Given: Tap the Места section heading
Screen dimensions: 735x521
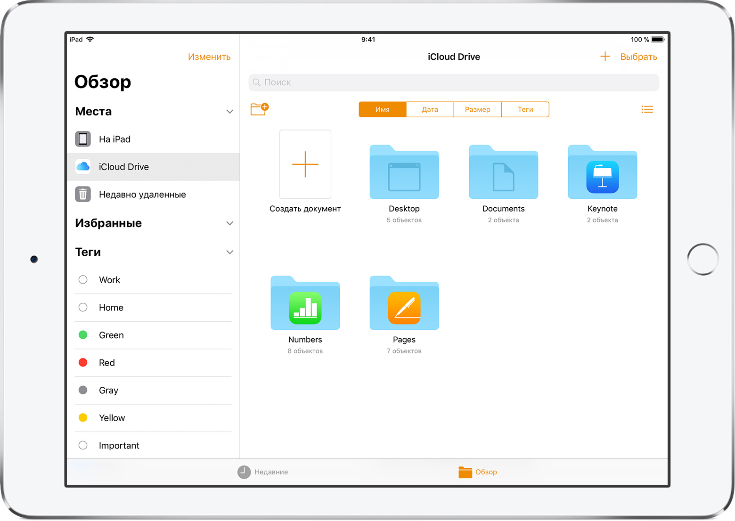Looking at the screenshot, I should [x=93, y=112].
